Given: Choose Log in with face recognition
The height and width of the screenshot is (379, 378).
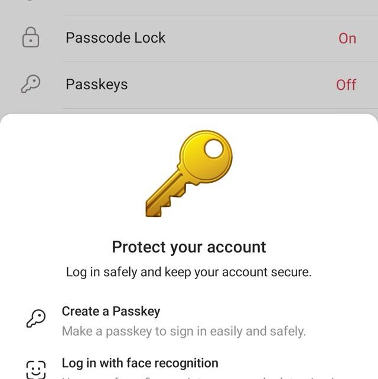Looking at the screenshot, I should (x=140, y=363).
